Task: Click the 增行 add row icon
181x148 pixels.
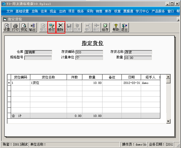Action: coord(88,28)
